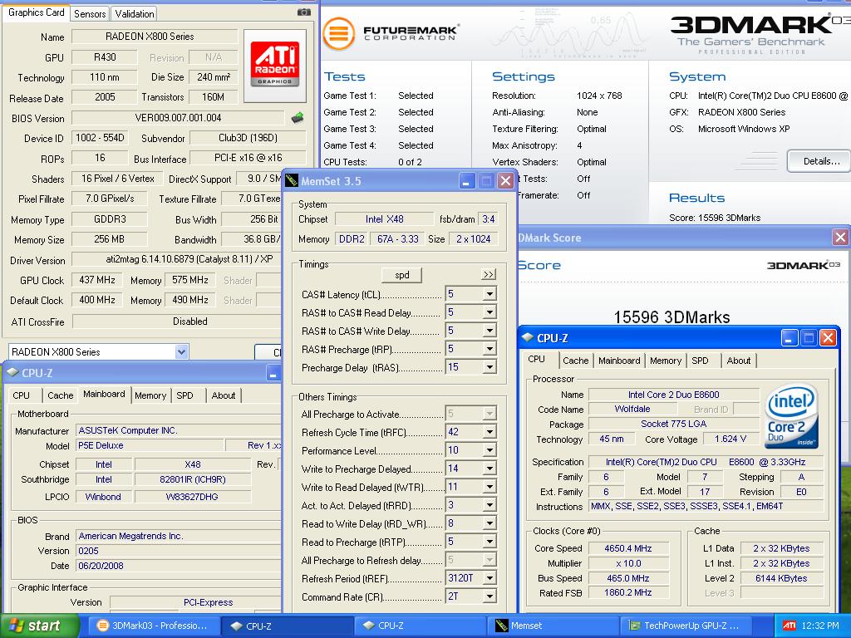The height and width of the screenshot is (638, 851).
Task: Open Memory tab in back CPU-Z window
Action: [x=150, y=395]
